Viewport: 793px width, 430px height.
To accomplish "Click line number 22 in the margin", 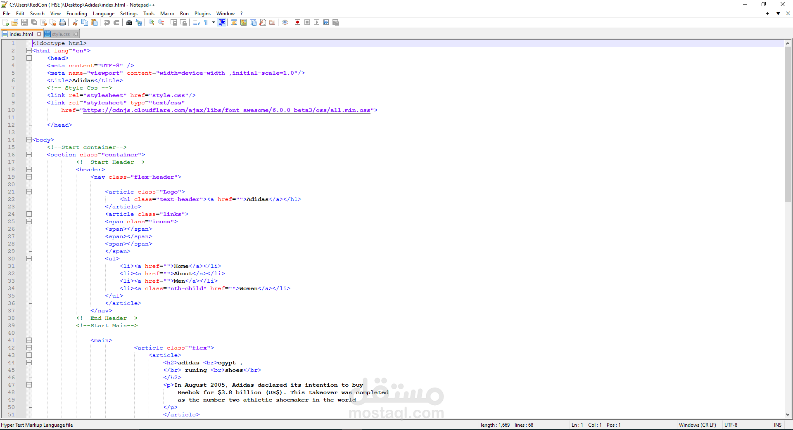I will pos(11,199).
